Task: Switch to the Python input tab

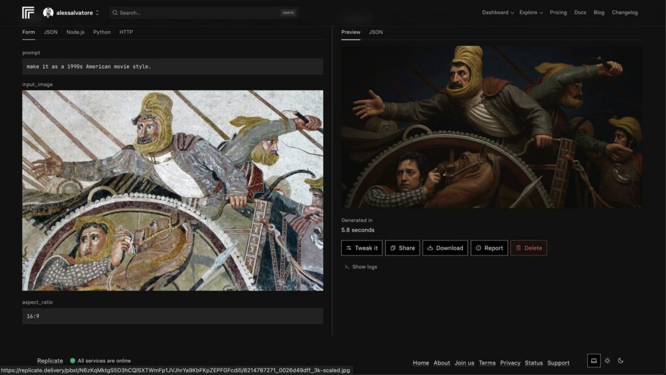Action: pyautogui.click(x=101, y=32)
